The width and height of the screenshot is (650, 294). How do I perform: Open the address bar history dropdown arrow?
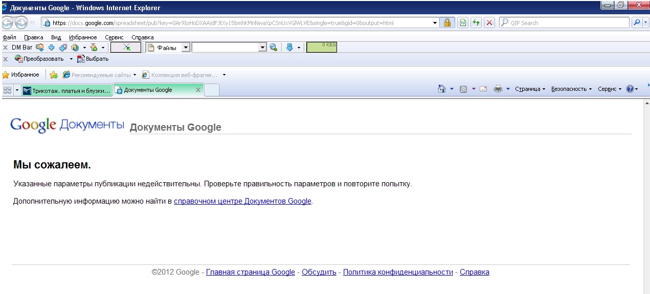435,22
